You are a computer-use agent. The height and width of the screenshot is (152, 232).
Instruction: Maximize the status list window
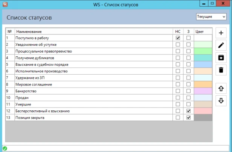pyautogui.click(x=212, y=3)
